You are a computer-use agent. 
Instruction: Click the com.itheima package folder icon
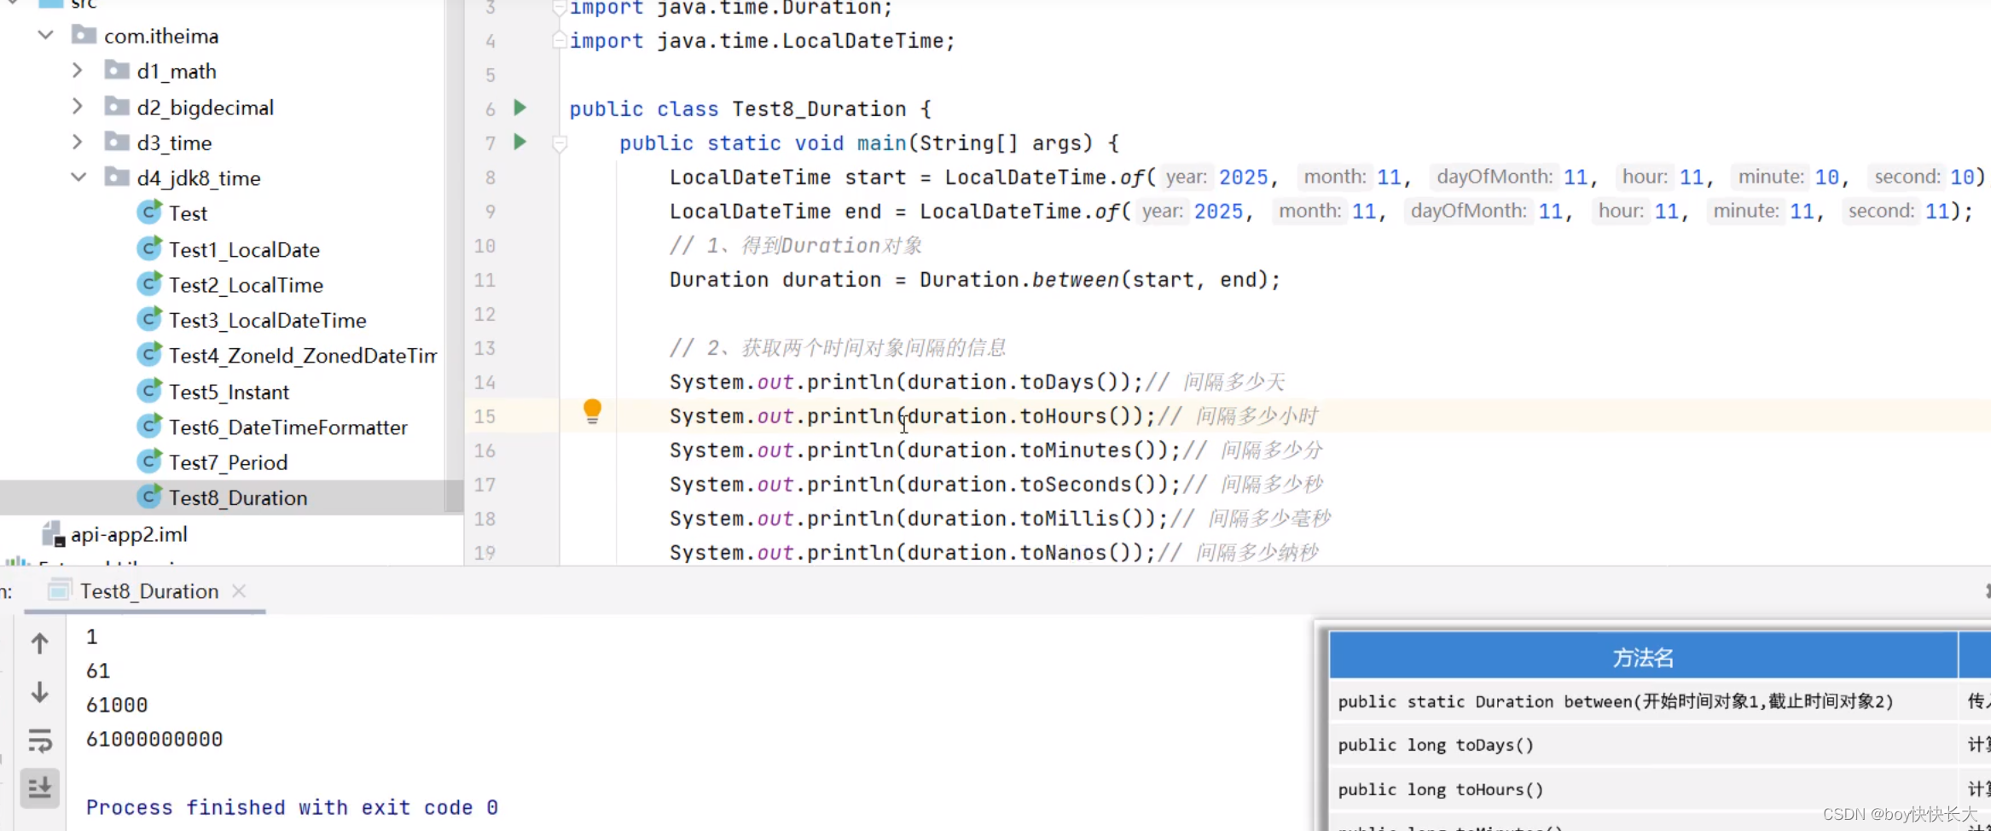click(84, 35)
